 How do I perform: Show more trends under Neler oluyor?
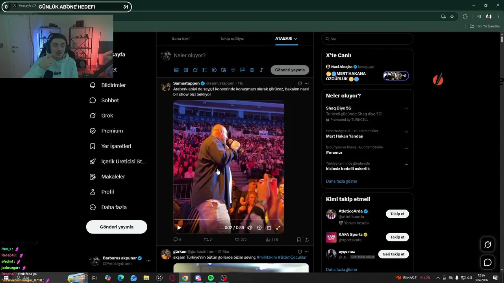tap(341, 181)
